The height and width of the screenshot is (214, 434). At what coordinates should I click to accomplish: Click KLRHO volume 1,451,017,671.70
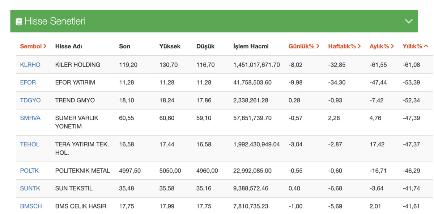(x=257, y=65)
